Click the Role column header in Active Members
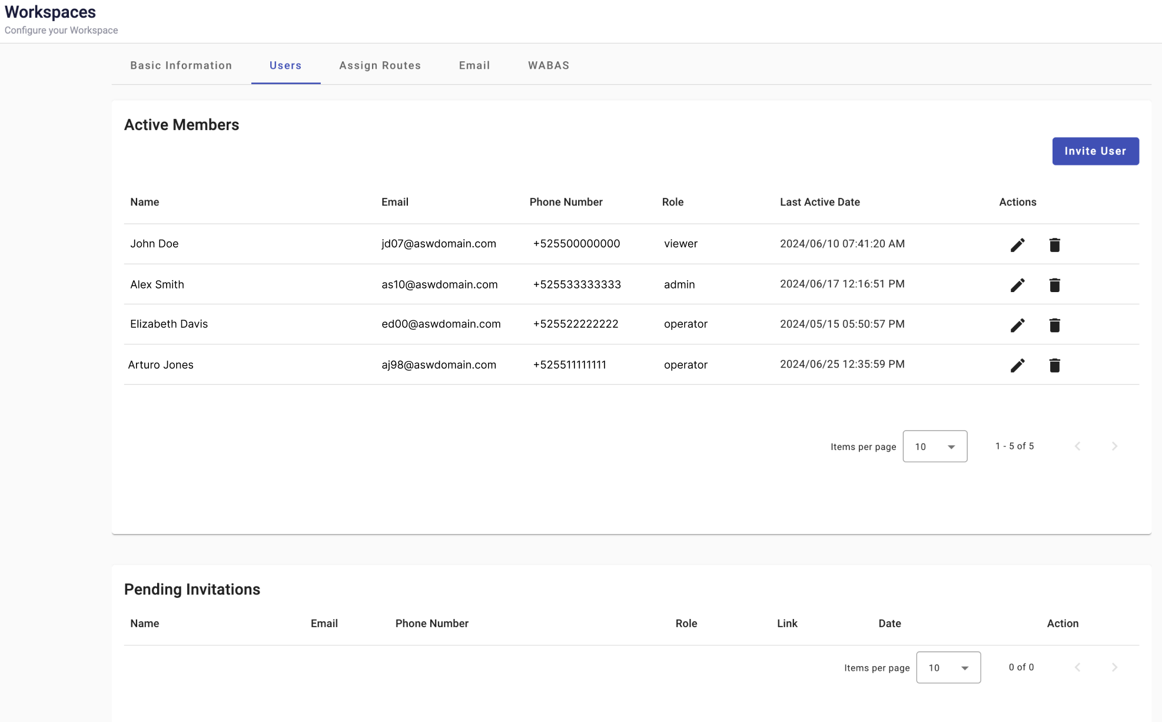The image size is (1162, 722). (673, 202)
